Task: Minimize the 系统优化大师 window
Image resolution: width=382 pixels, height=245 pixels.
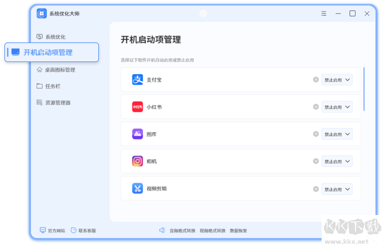Action: click(338, 13)
